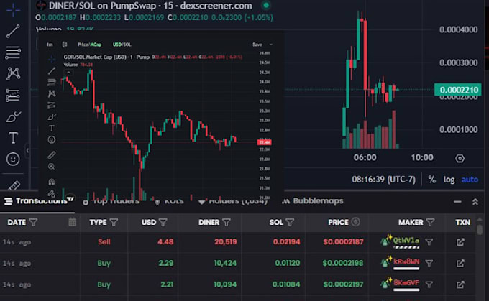Viewport: 489px width, 301px height.
Task: Switch to the Top Traders tab
Action: 111,201
